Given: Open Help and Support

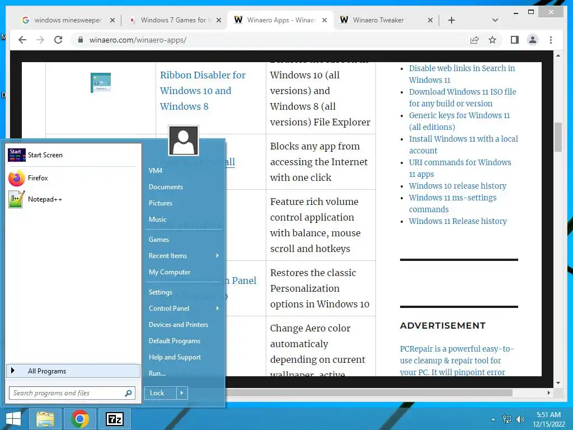Looking at the screenshot, I should (x=175, y=357).
